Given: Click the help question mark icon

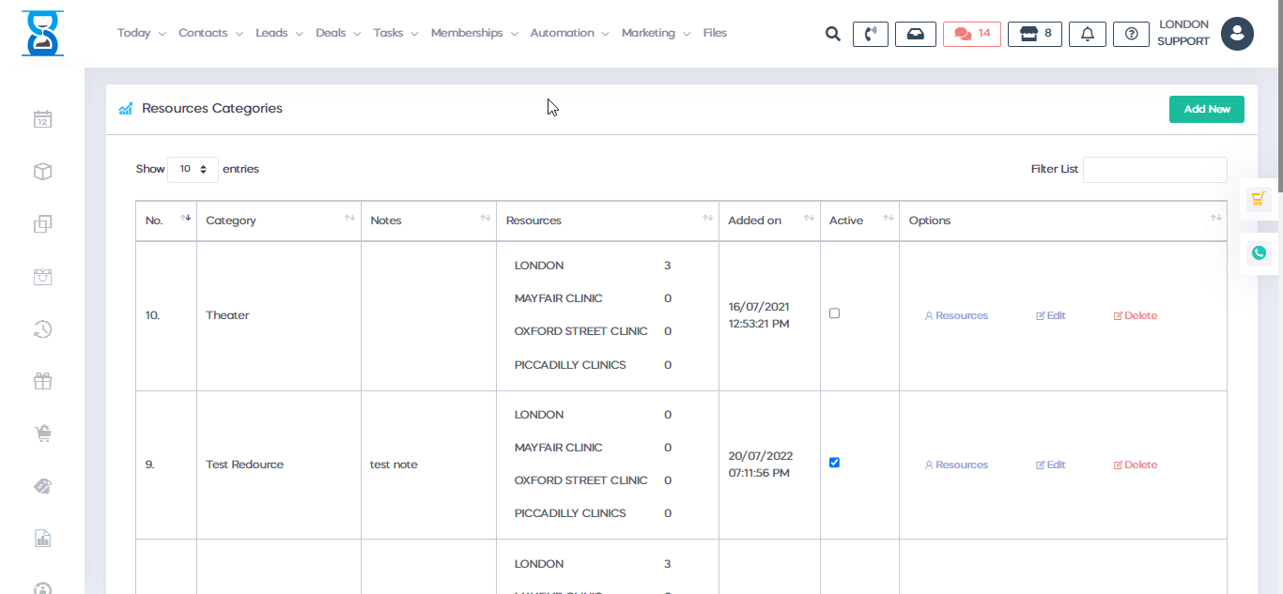Looking at the screenshot, I should point(1131,34).
